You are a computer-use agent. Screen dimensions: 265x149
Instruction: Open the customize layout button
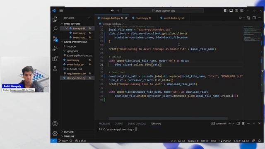242,10
